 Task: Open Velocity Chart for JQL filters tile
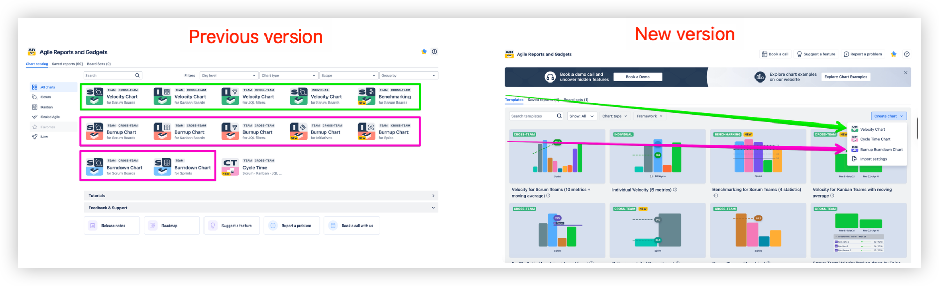(x=248, y=96)
